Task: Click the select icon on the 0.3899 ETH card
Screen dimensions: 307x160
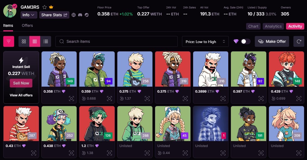Action: [223, 99]
